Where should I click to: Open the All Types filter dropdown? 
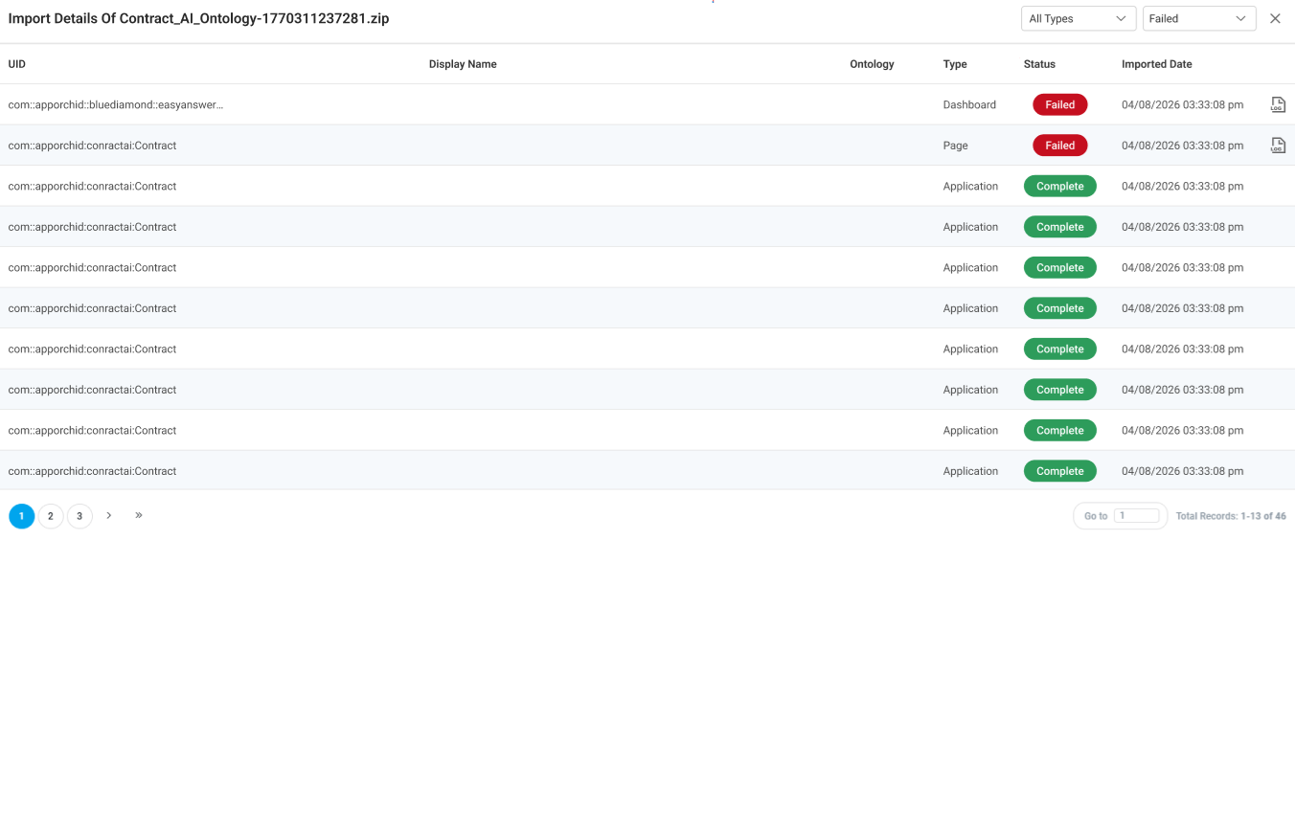click(1079, 18)
